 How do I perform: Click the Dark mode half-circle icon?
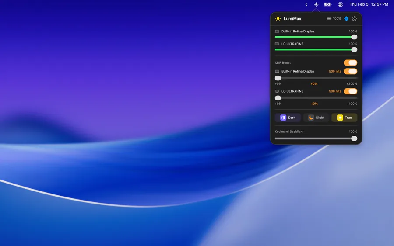pos(283,118)
